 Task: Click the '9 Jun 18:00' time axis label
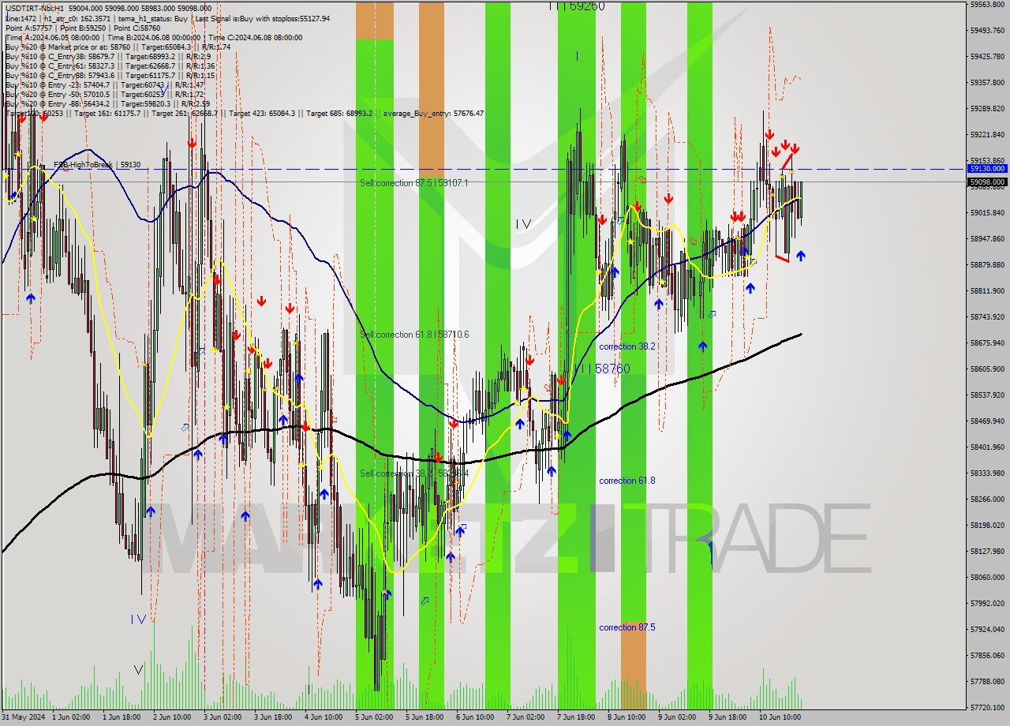[x=728, y=717]
